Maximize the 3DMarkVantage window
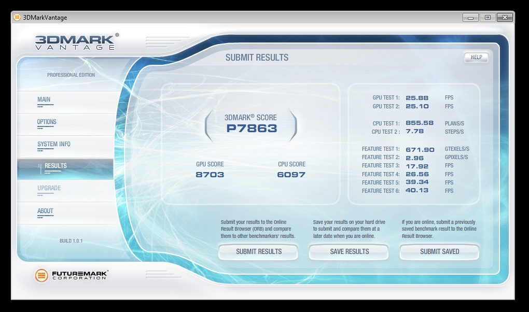529x312 pixels. tap(488, 18)
